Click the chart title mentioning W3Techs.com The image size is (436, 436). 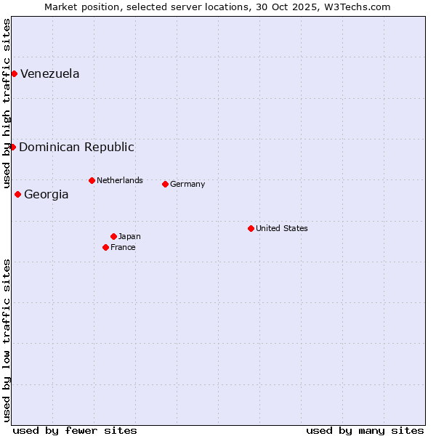pos(217,7)
